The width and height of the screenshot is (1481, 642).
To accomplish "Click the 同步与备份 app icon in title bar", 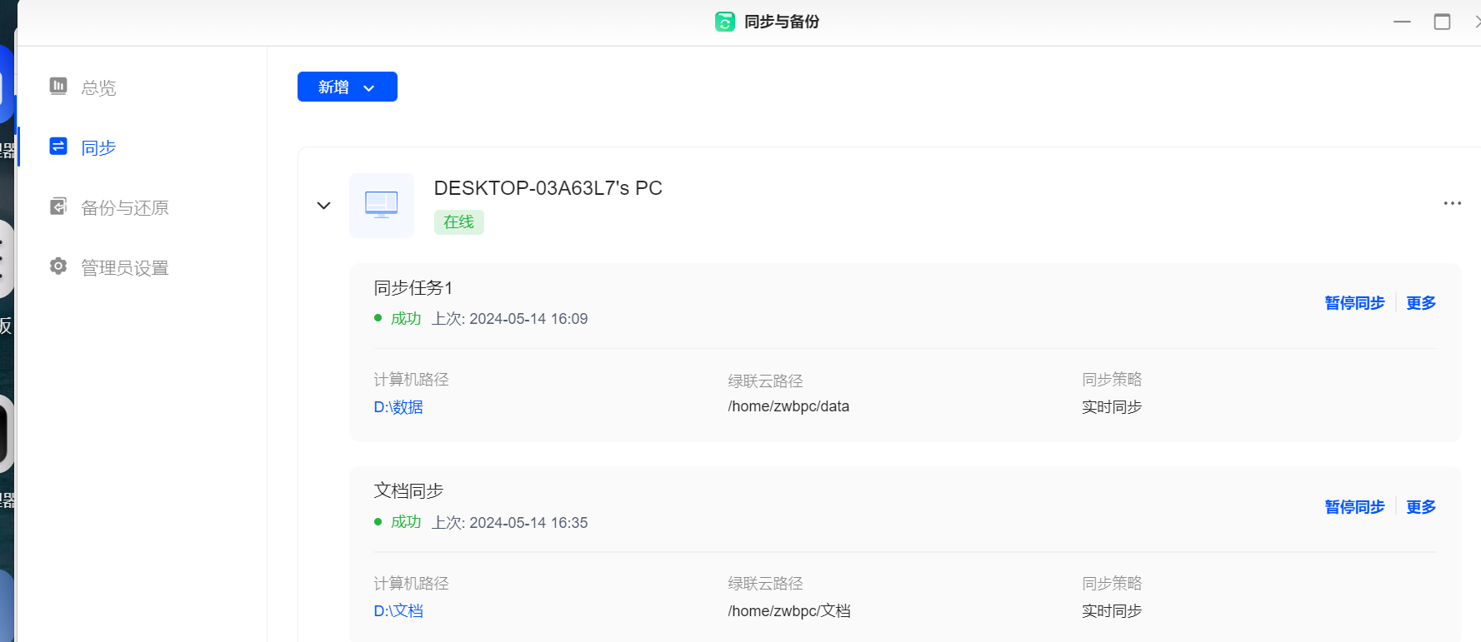I will tap(725, 22).
